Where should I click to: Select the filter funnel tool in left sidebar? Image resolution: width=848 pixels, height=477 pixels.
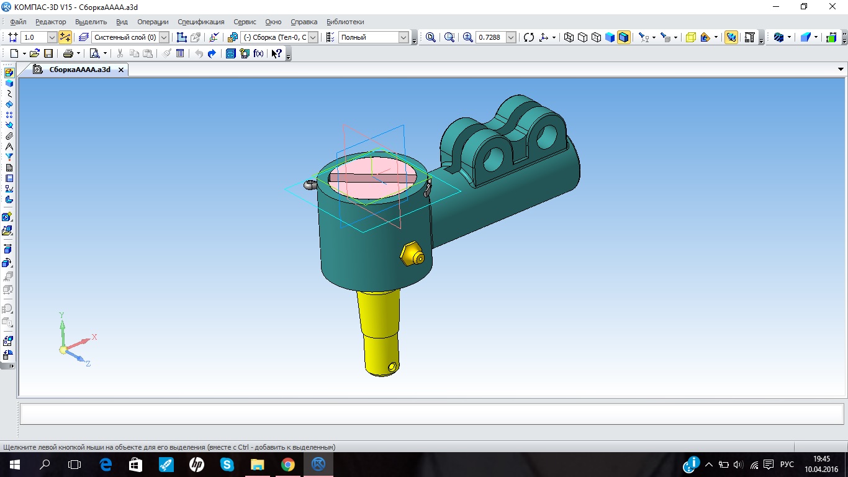9,157
